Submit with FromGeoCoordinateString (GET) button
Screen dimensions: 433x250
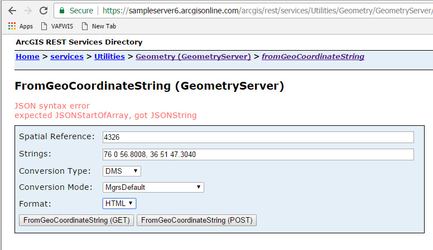pos(76,220)
